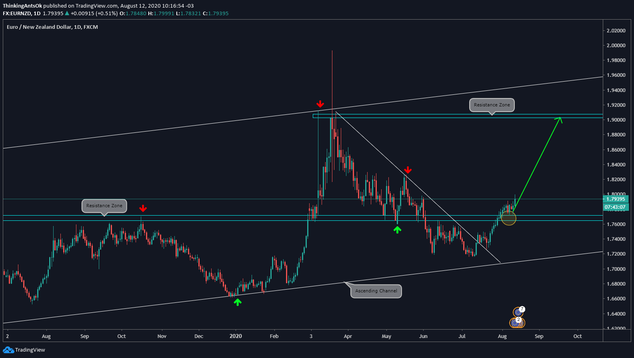Click the 1.90000 price axis label
This screenshot has height=358, width=634.
click(x=616, y=120)
